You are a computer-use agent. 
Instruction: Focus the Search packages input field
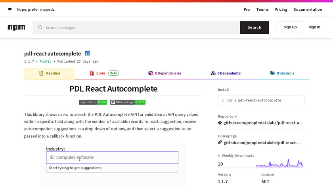pos(139,27)
